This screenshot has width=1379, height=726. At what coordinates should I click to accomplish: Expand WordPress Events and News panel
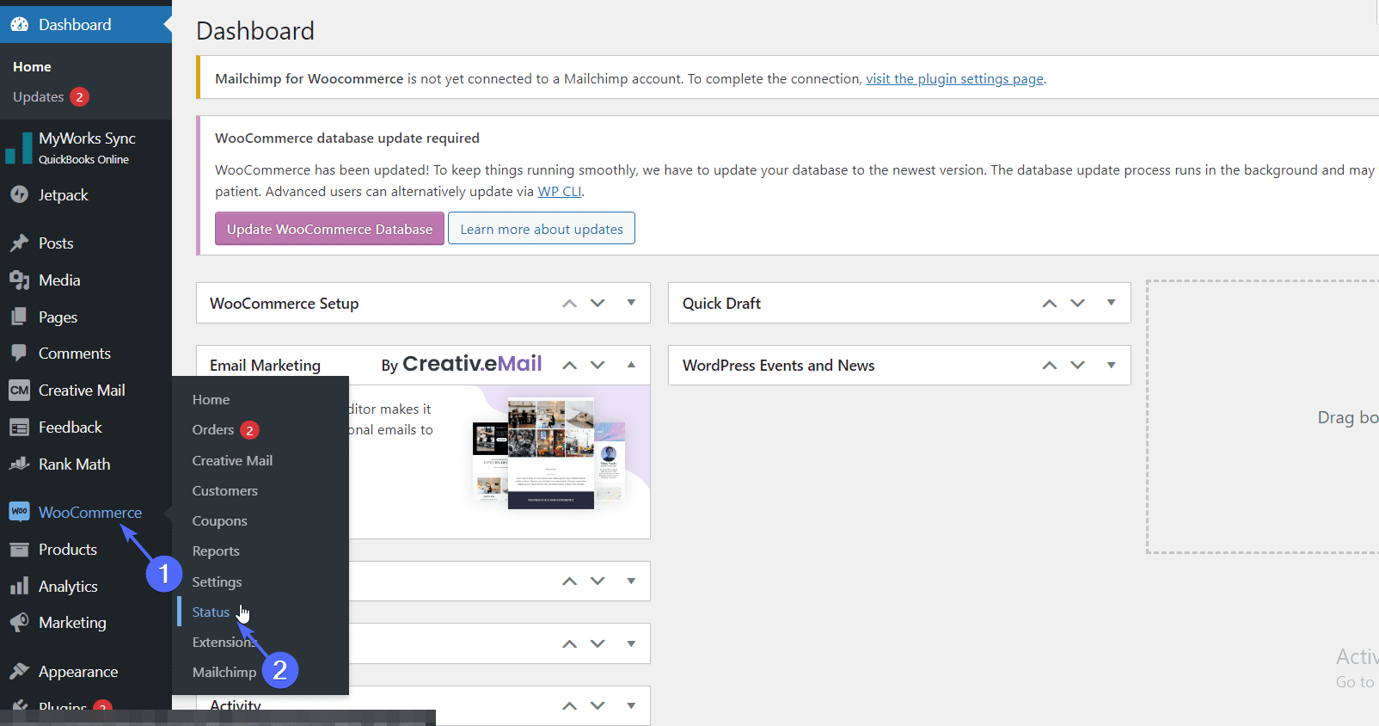pyautogui.click(x=1111, y=365)
